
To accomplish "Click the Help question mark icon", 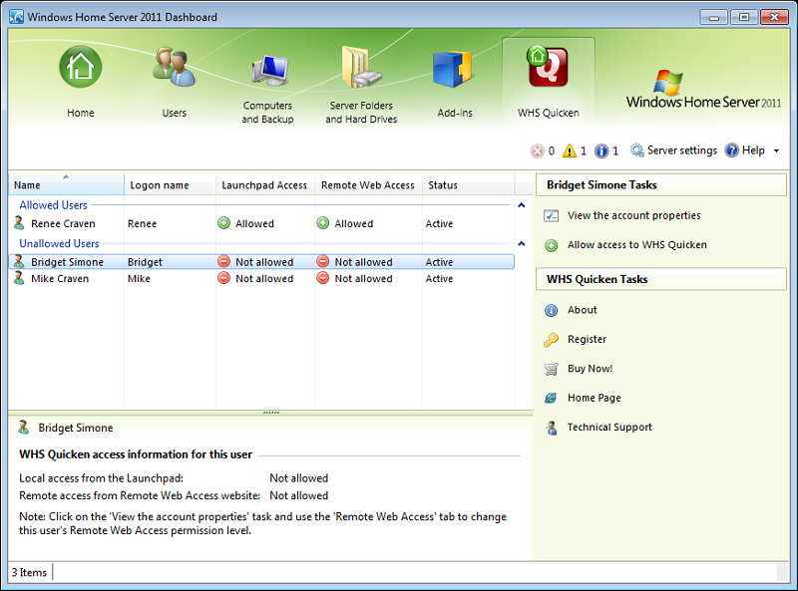I will [731, 150].
